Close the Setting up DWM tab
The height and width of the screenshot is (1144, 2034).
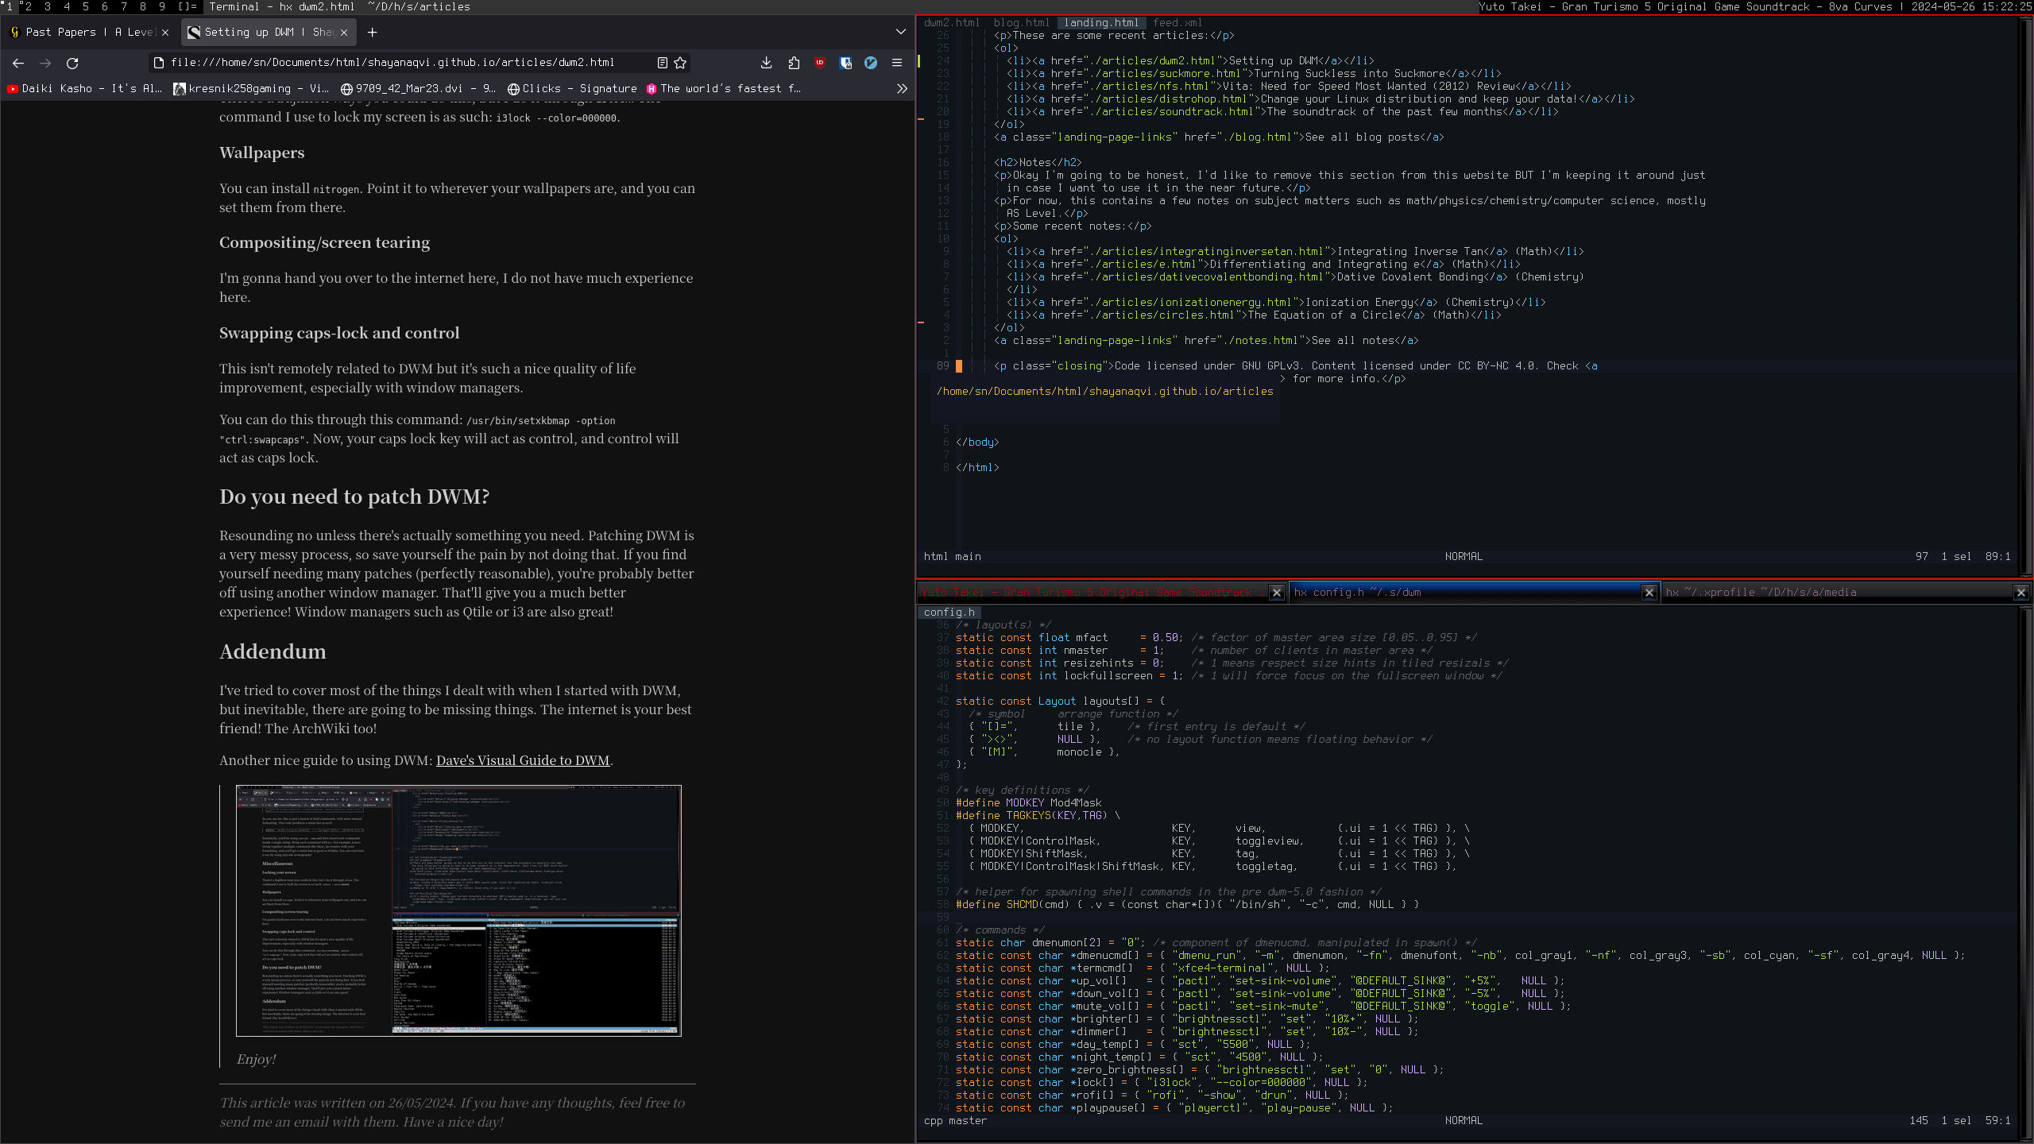[344, 33]
